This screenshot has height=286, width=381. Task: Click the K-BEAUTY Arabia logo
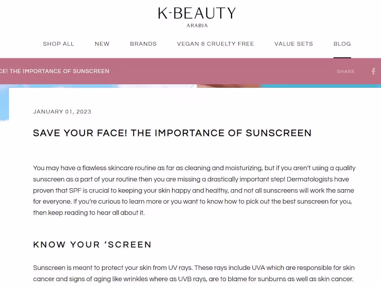coord(197,17)
